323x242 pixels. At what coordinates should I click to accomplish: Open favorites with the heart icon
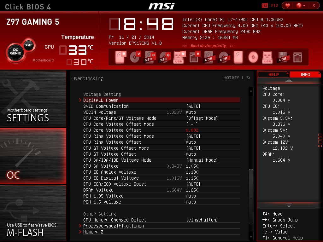(x=288, y=6)
